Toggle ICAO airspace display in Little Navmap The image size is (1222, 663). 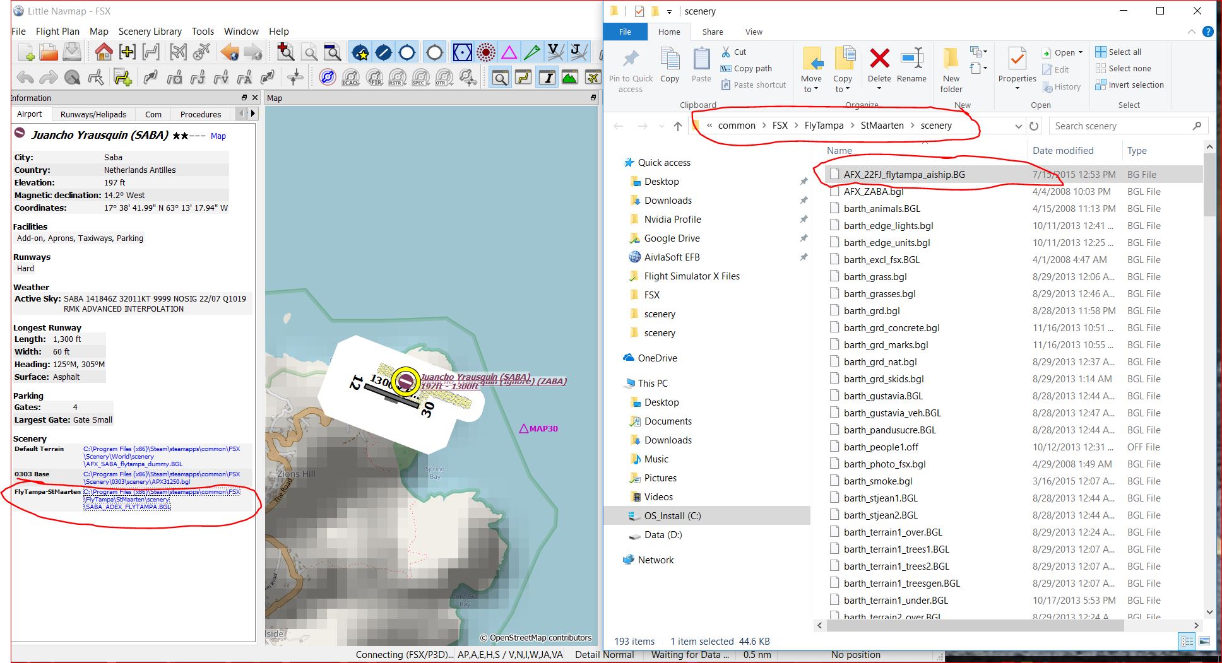[352, 78]
